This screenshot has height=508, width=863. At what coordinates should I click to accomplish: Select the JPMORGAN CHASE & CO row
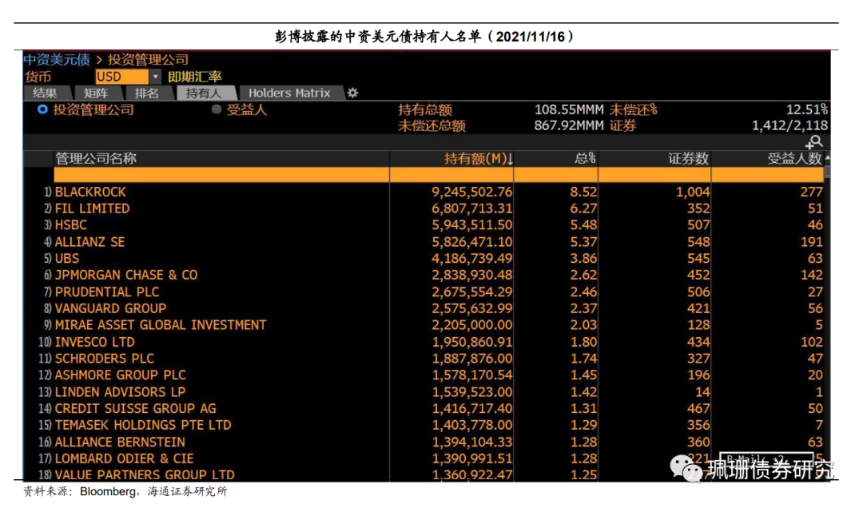pos(424,276)
